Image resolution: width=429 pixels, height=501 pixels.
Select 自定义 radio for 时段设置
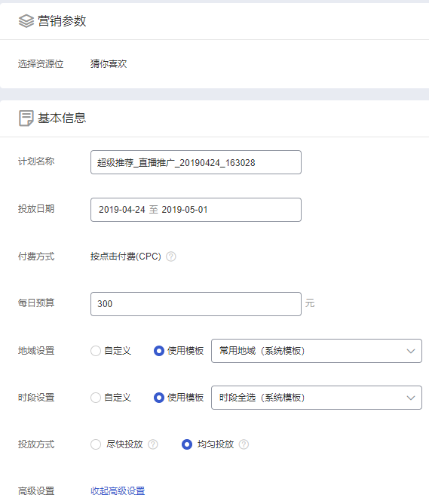tap(96, 398)
